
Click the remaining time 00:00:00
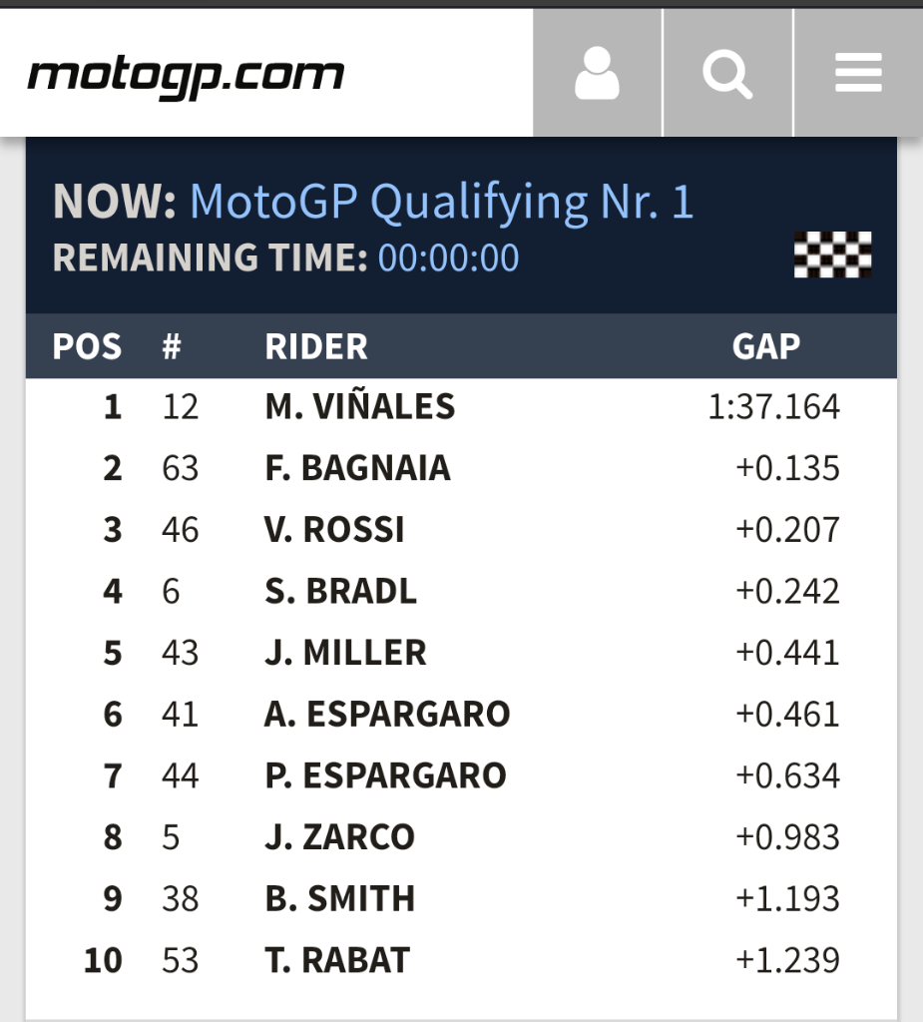pos(448,258)
